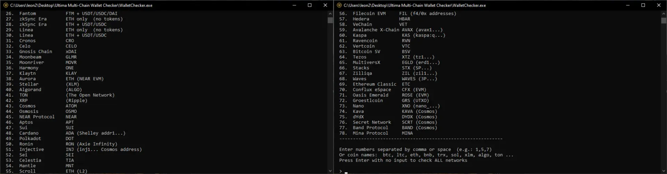The width and height of the screenshot is (667, 174).
Task: Select row 78 Mina Protocol
Action: point(376,133)
